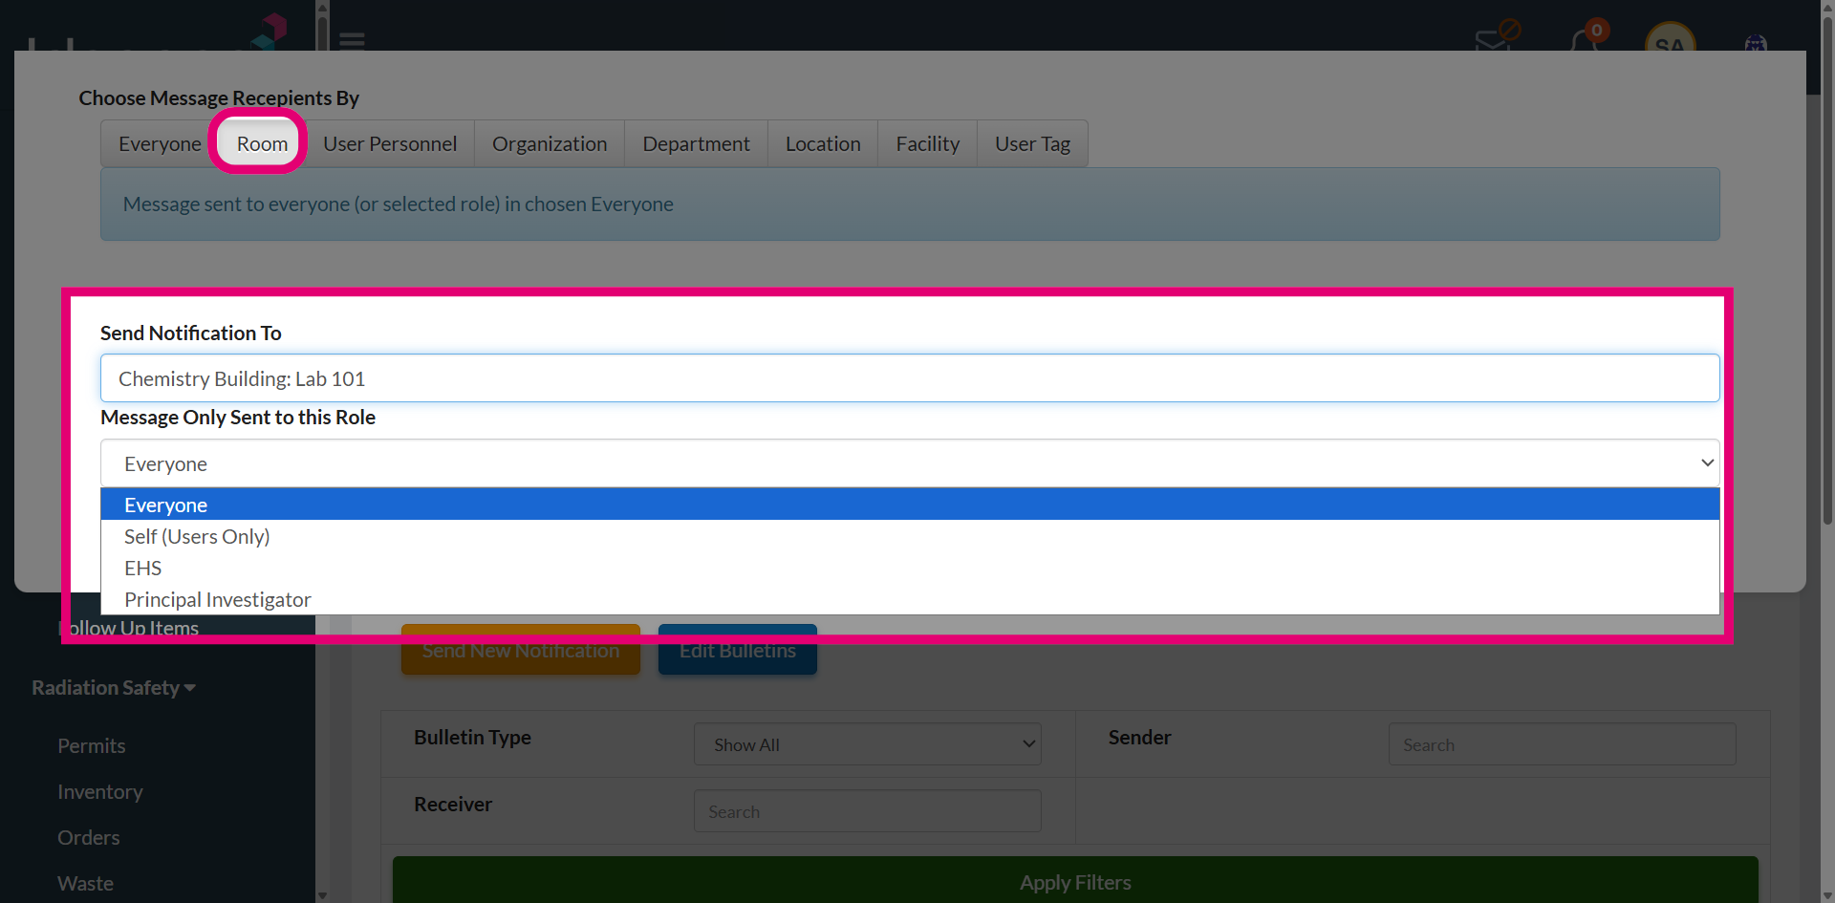Image resolution: width=1835 pixels, height=903 pixels.
Task: Click the Sender search field
Action: pos(1562,744)
